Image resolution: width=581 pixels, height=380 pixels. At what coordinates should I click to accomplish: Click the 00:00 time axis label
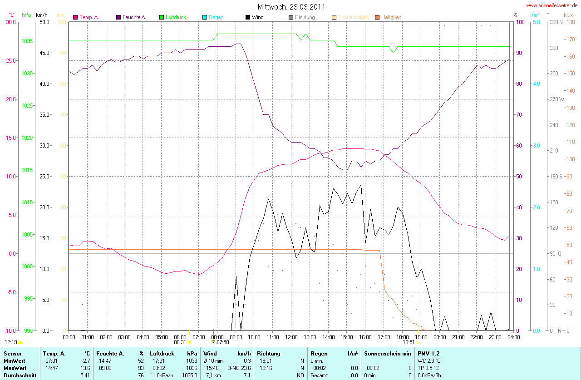pos(69,337)
